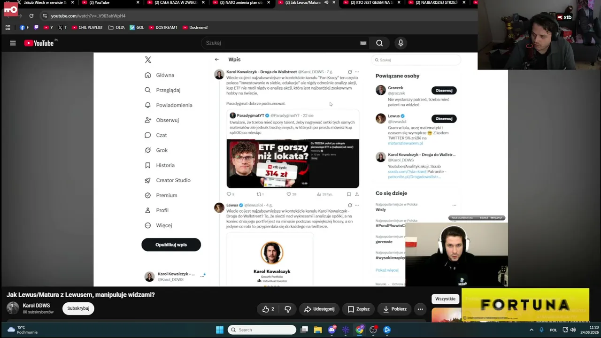The height and width of the screenshot is (338, 601).
Task: Mute the Jak Lewus/Matura tab audio icon
Action: 326,3
